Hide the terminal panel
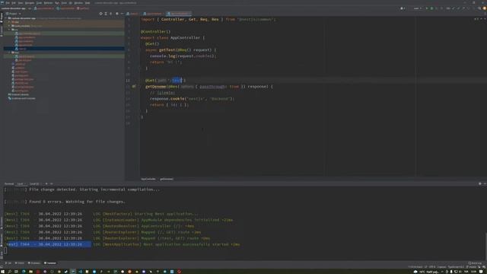 485,183
